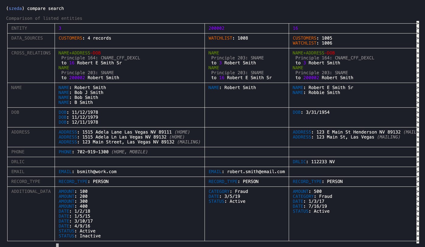Screen dimensions: 425x247
Task: Click the WATCHLIST: 1006 record reference
Action: (312, 43)
